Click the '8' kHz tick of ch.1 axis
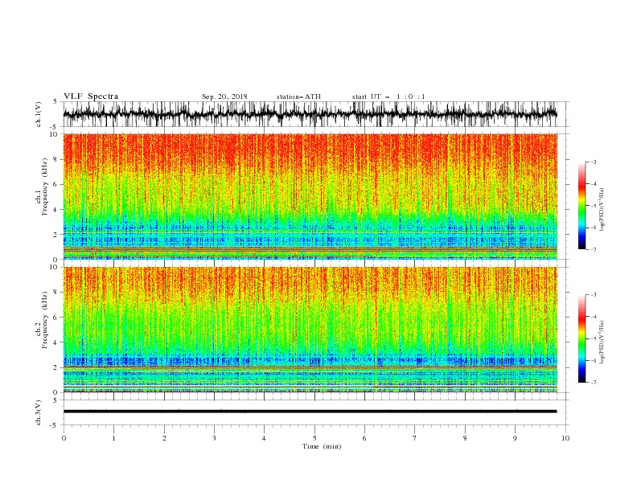Screen dimensions: 637x492 (56, 159)
